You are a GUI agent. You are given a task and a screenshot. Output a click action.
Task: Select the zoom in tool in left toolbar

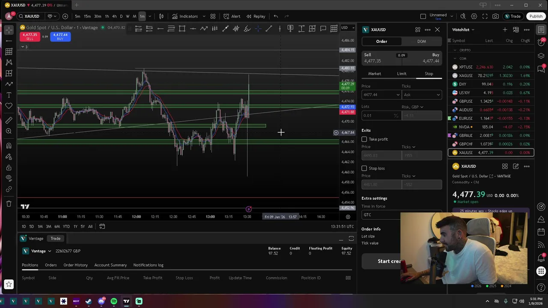coord(9,131)
